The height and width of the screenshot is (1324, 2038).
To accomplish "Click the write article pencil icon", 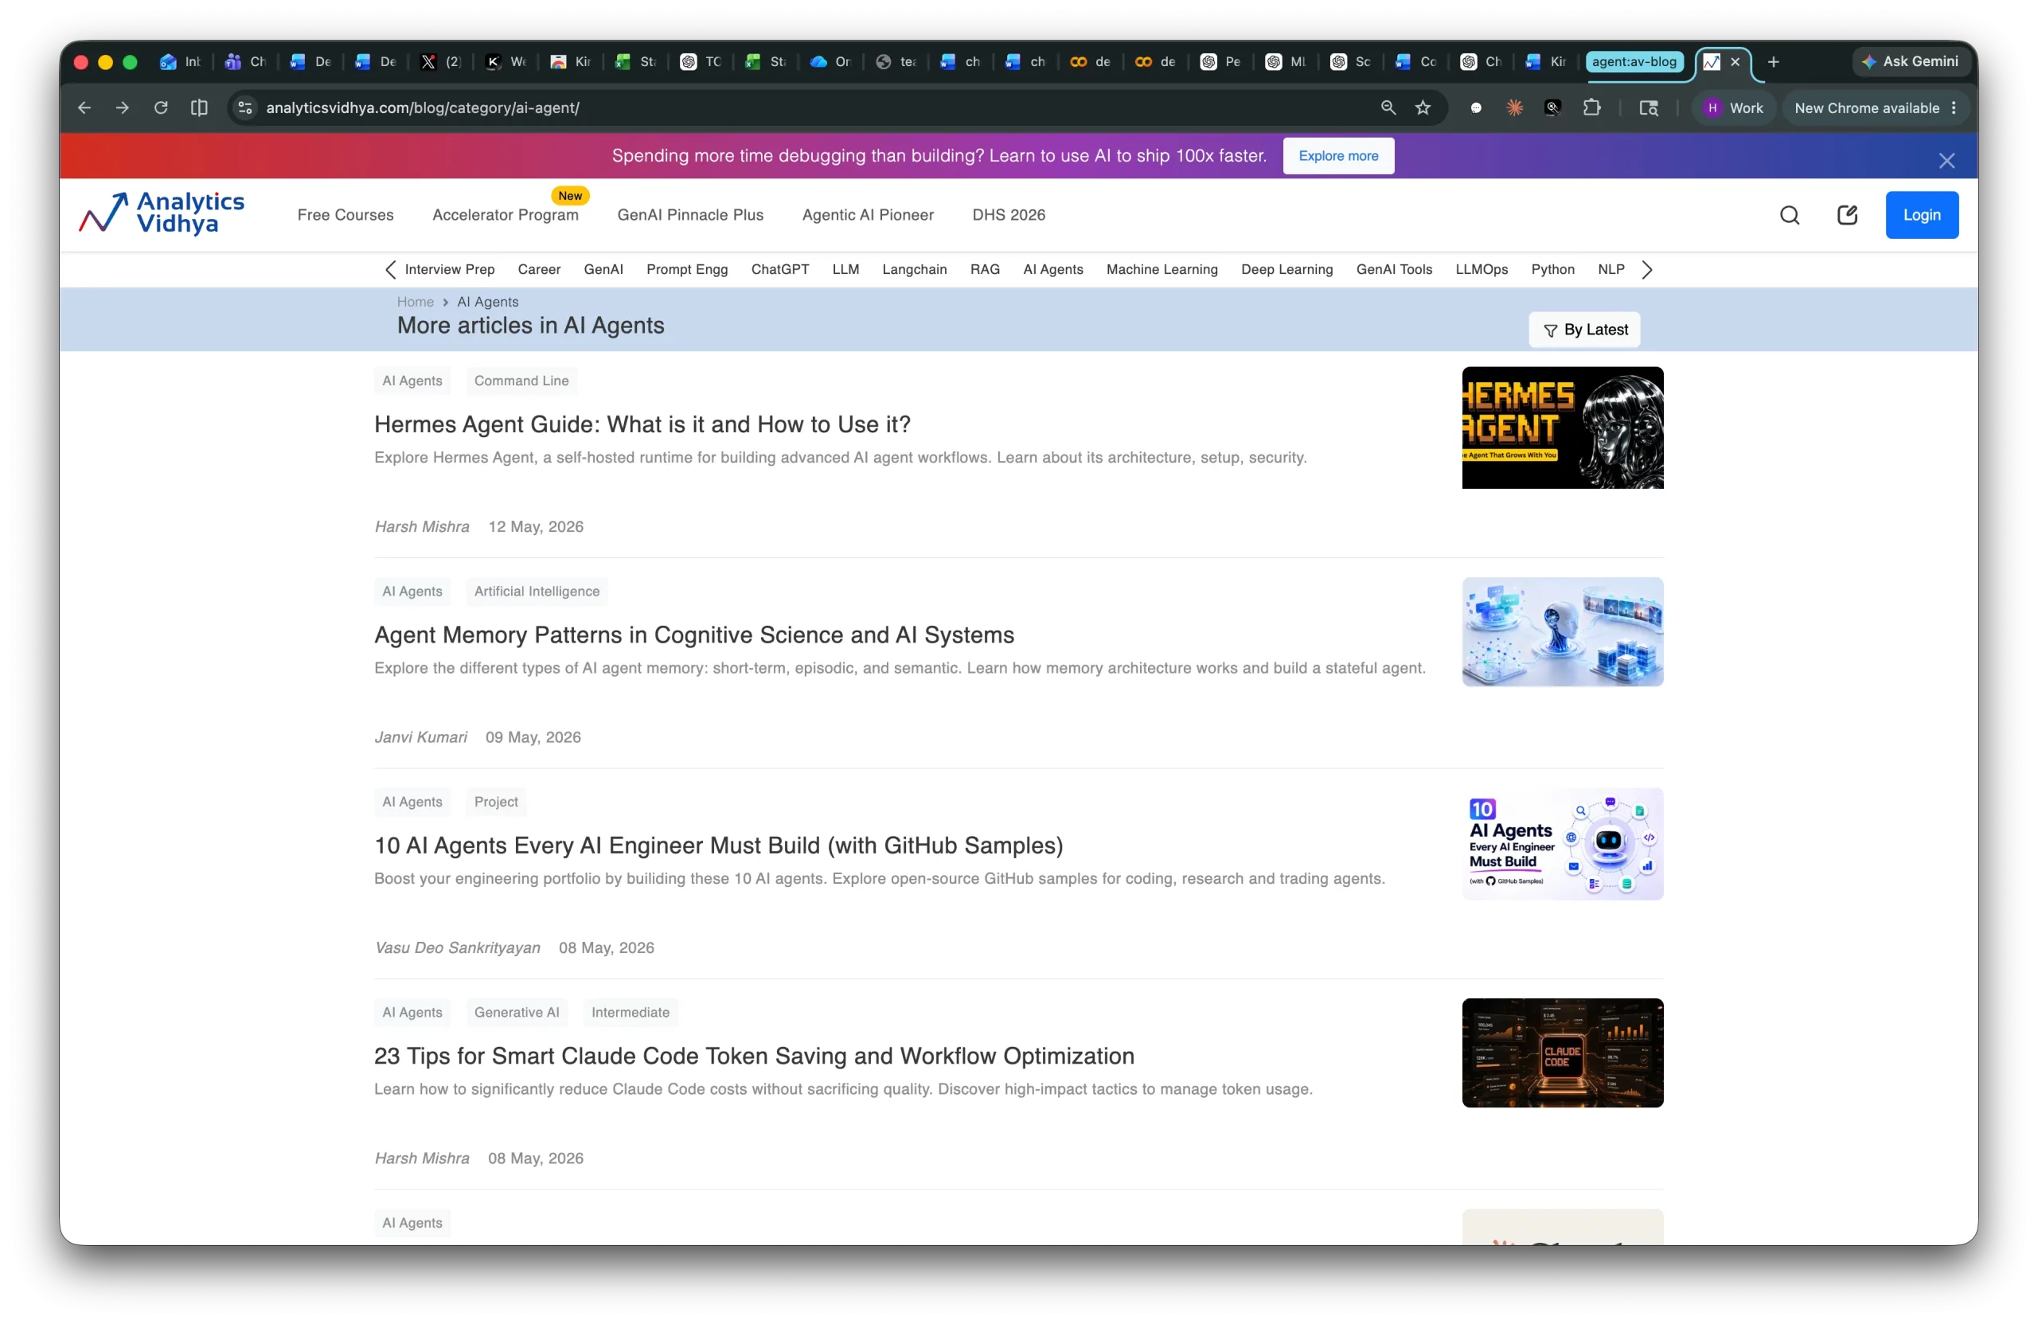I will [x=1847, y=215].
